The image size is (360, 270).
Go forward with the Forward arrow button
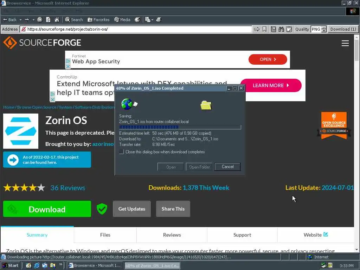click(x=27, y=20)
